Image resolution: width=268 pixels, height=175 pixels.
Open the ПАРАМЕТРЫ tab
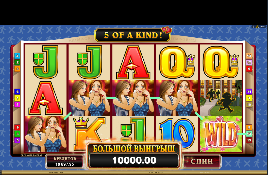56,172
